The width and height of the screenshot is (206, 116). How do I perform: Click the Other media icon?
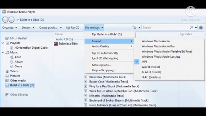coord(7,81)
